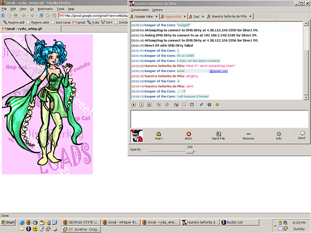Open the Conversation menu in chat window
311x233 pixels.
(140, 10)
